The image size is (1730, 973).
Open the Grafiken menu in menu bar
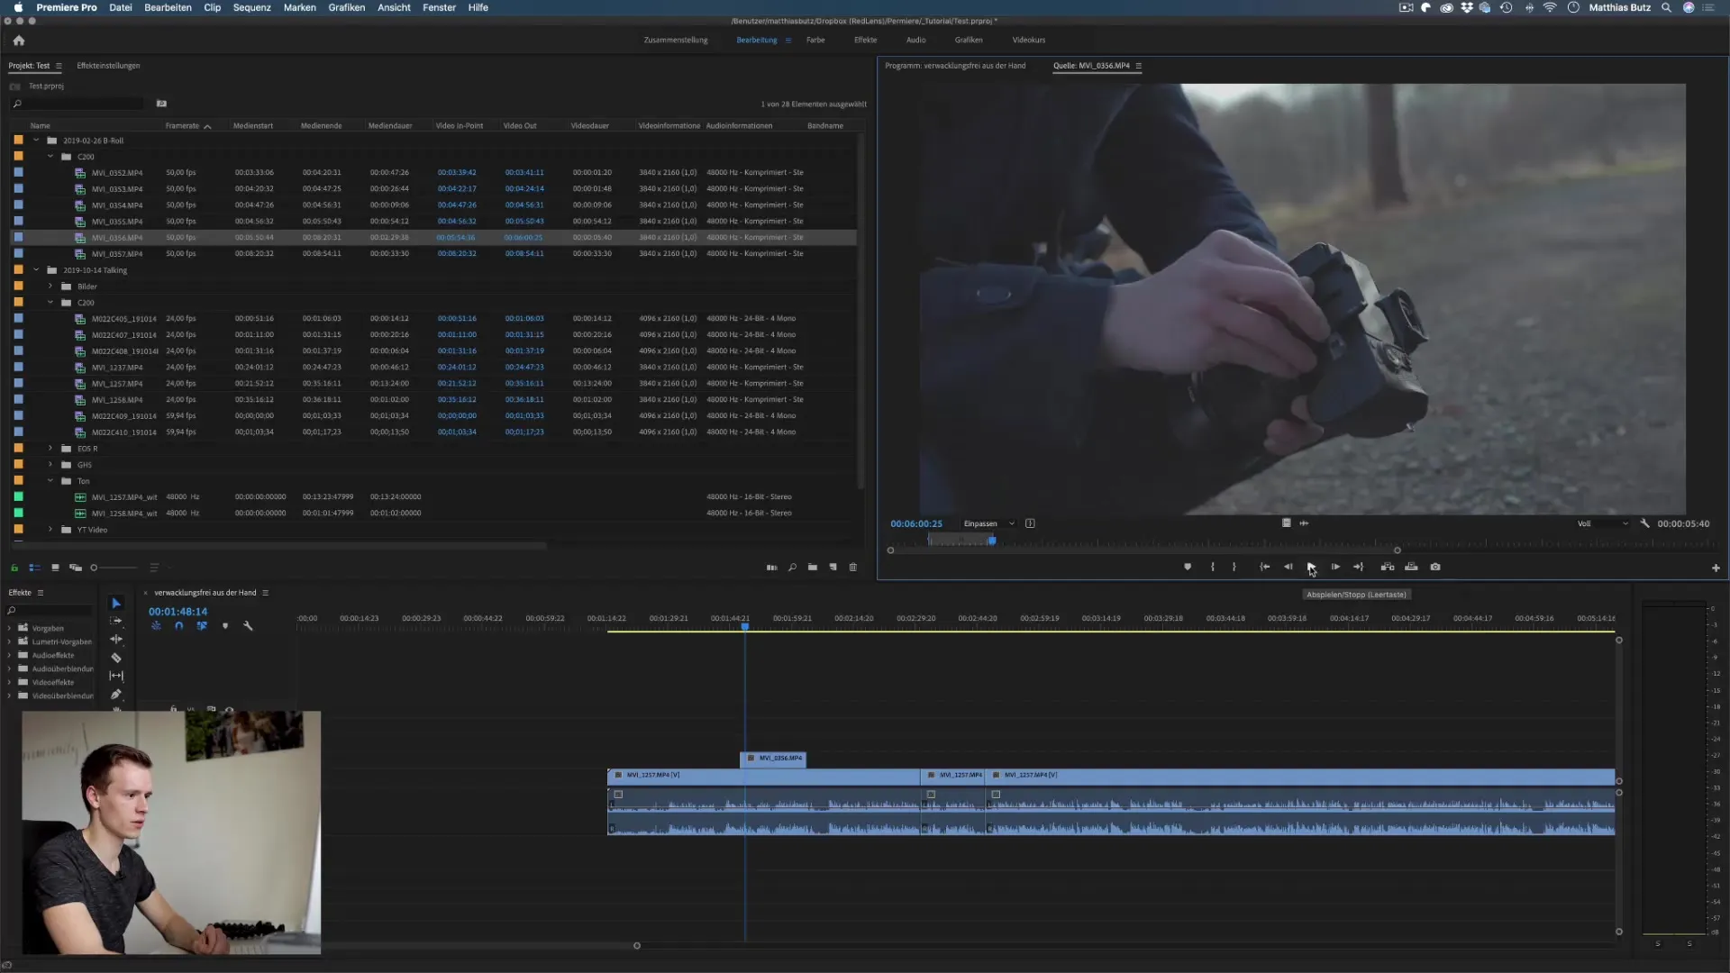346,7
